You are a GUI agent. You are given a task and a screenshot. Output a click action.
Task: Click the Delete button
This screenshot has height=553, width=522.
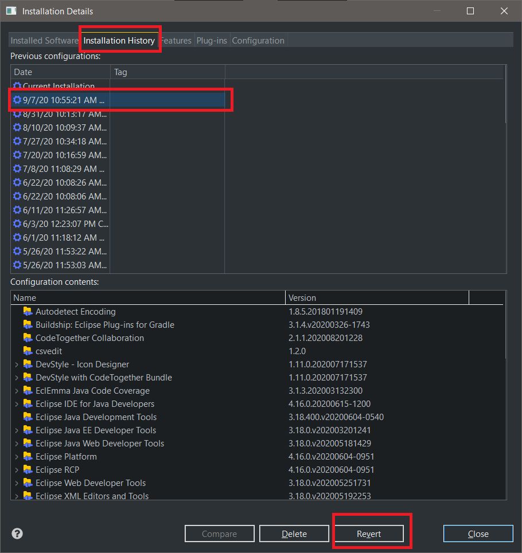294,534
